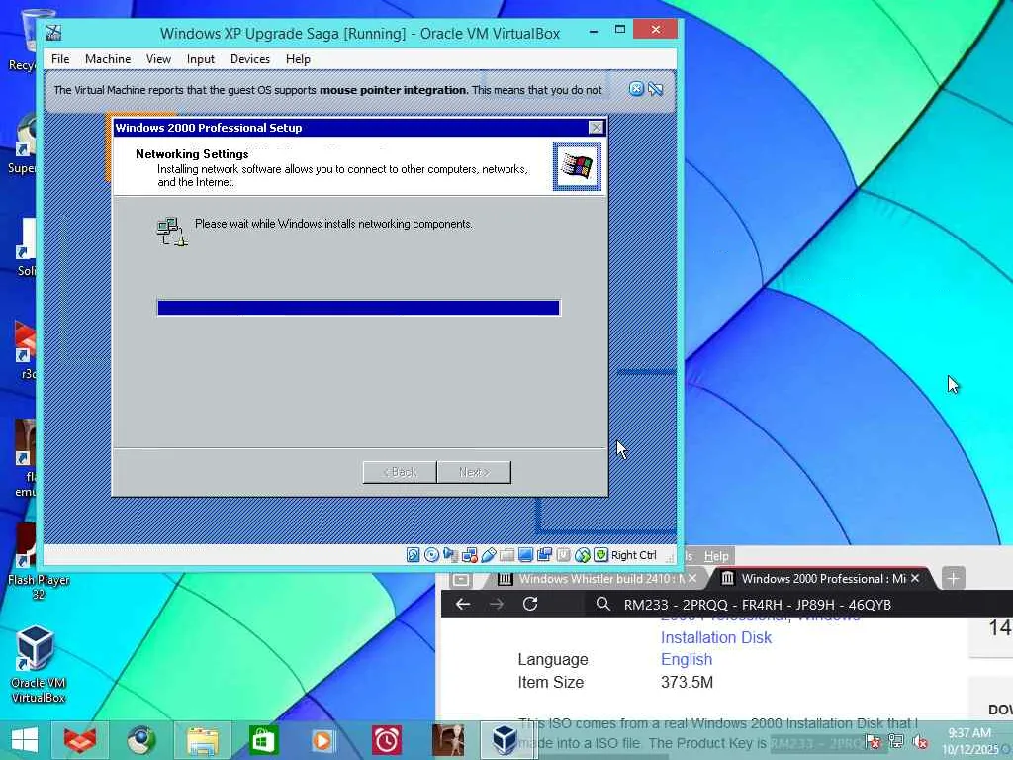
Task: Click the hard disk activity indicator
Action: click(x=413, y=554)
